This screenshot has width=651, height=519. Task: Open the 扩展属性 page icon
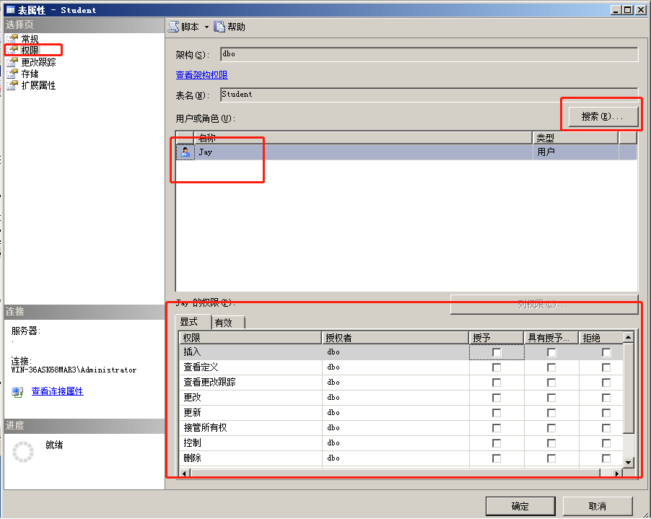coord(13,85)
